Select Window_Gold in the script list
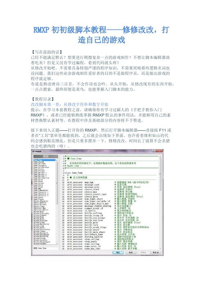The width and height of the screenshot is (203, 287). point(45,219)
